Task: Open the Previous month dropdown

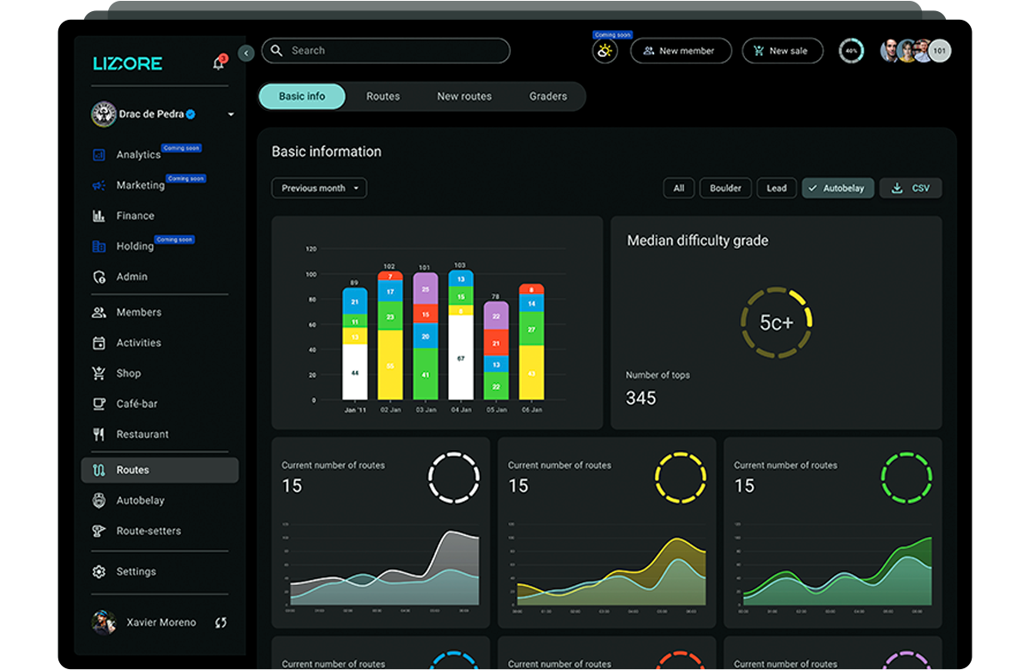Action: (x=319, y=188)
